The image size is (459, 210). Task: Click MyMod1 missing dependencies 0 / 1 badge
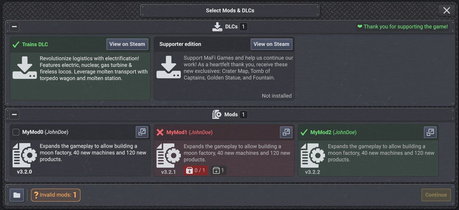(x=195, y=170)
